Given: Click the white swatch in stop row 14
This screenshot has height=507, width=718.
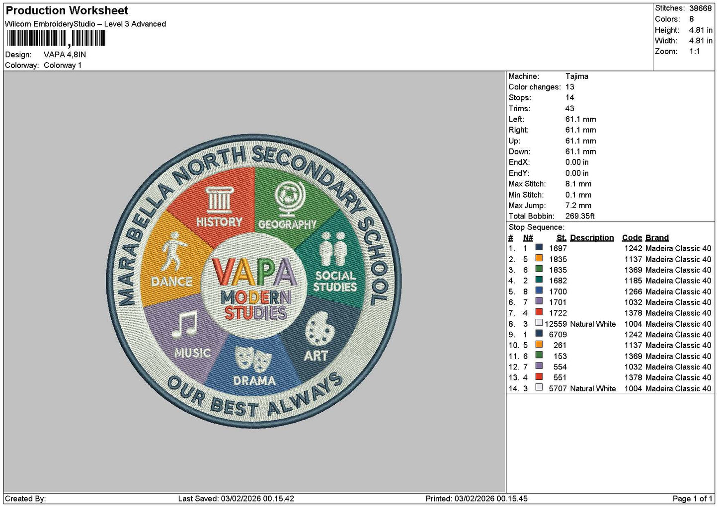Looking at the screenshot, I should (539, 387).
